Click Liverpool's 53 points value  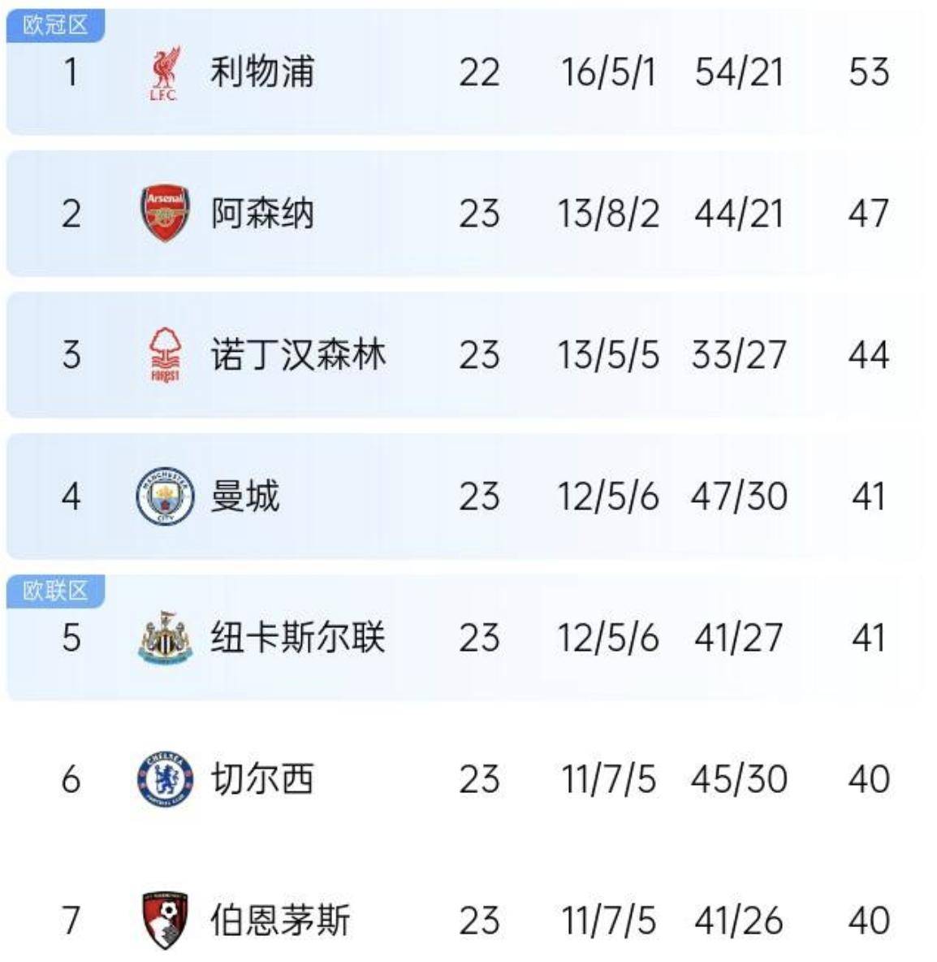868,72
